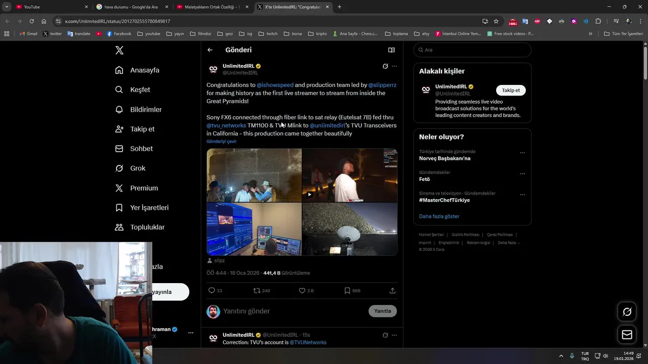Click the taskbar volume icon
The image size is (648, 364).
coord(605,356)
